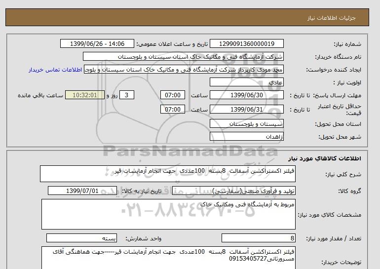Click the label اولویت نیاز
The height and width of the screenshot is (269, 380).
[347, 82]
